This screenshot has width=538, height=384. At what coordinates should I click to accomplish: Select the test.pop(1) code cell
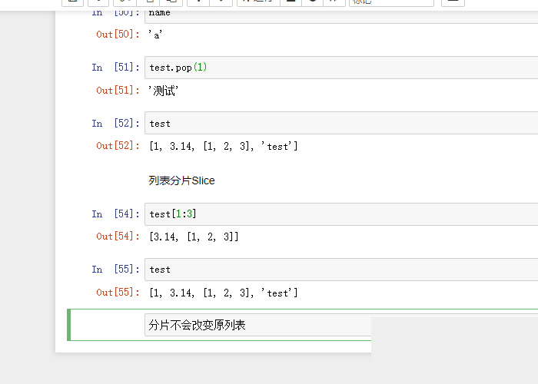pyautogui.click(x=338, y=68)
